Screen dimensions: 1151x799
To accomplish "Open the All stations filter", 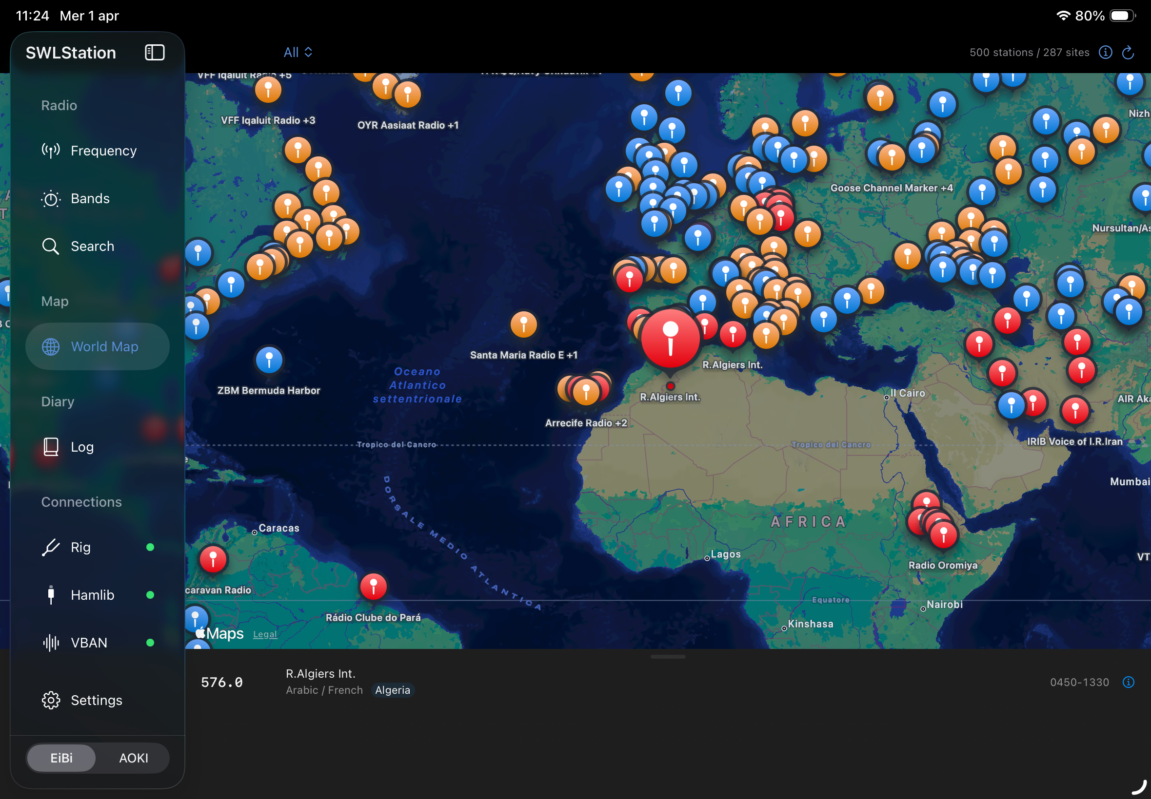I will click(x=298, y=52).
